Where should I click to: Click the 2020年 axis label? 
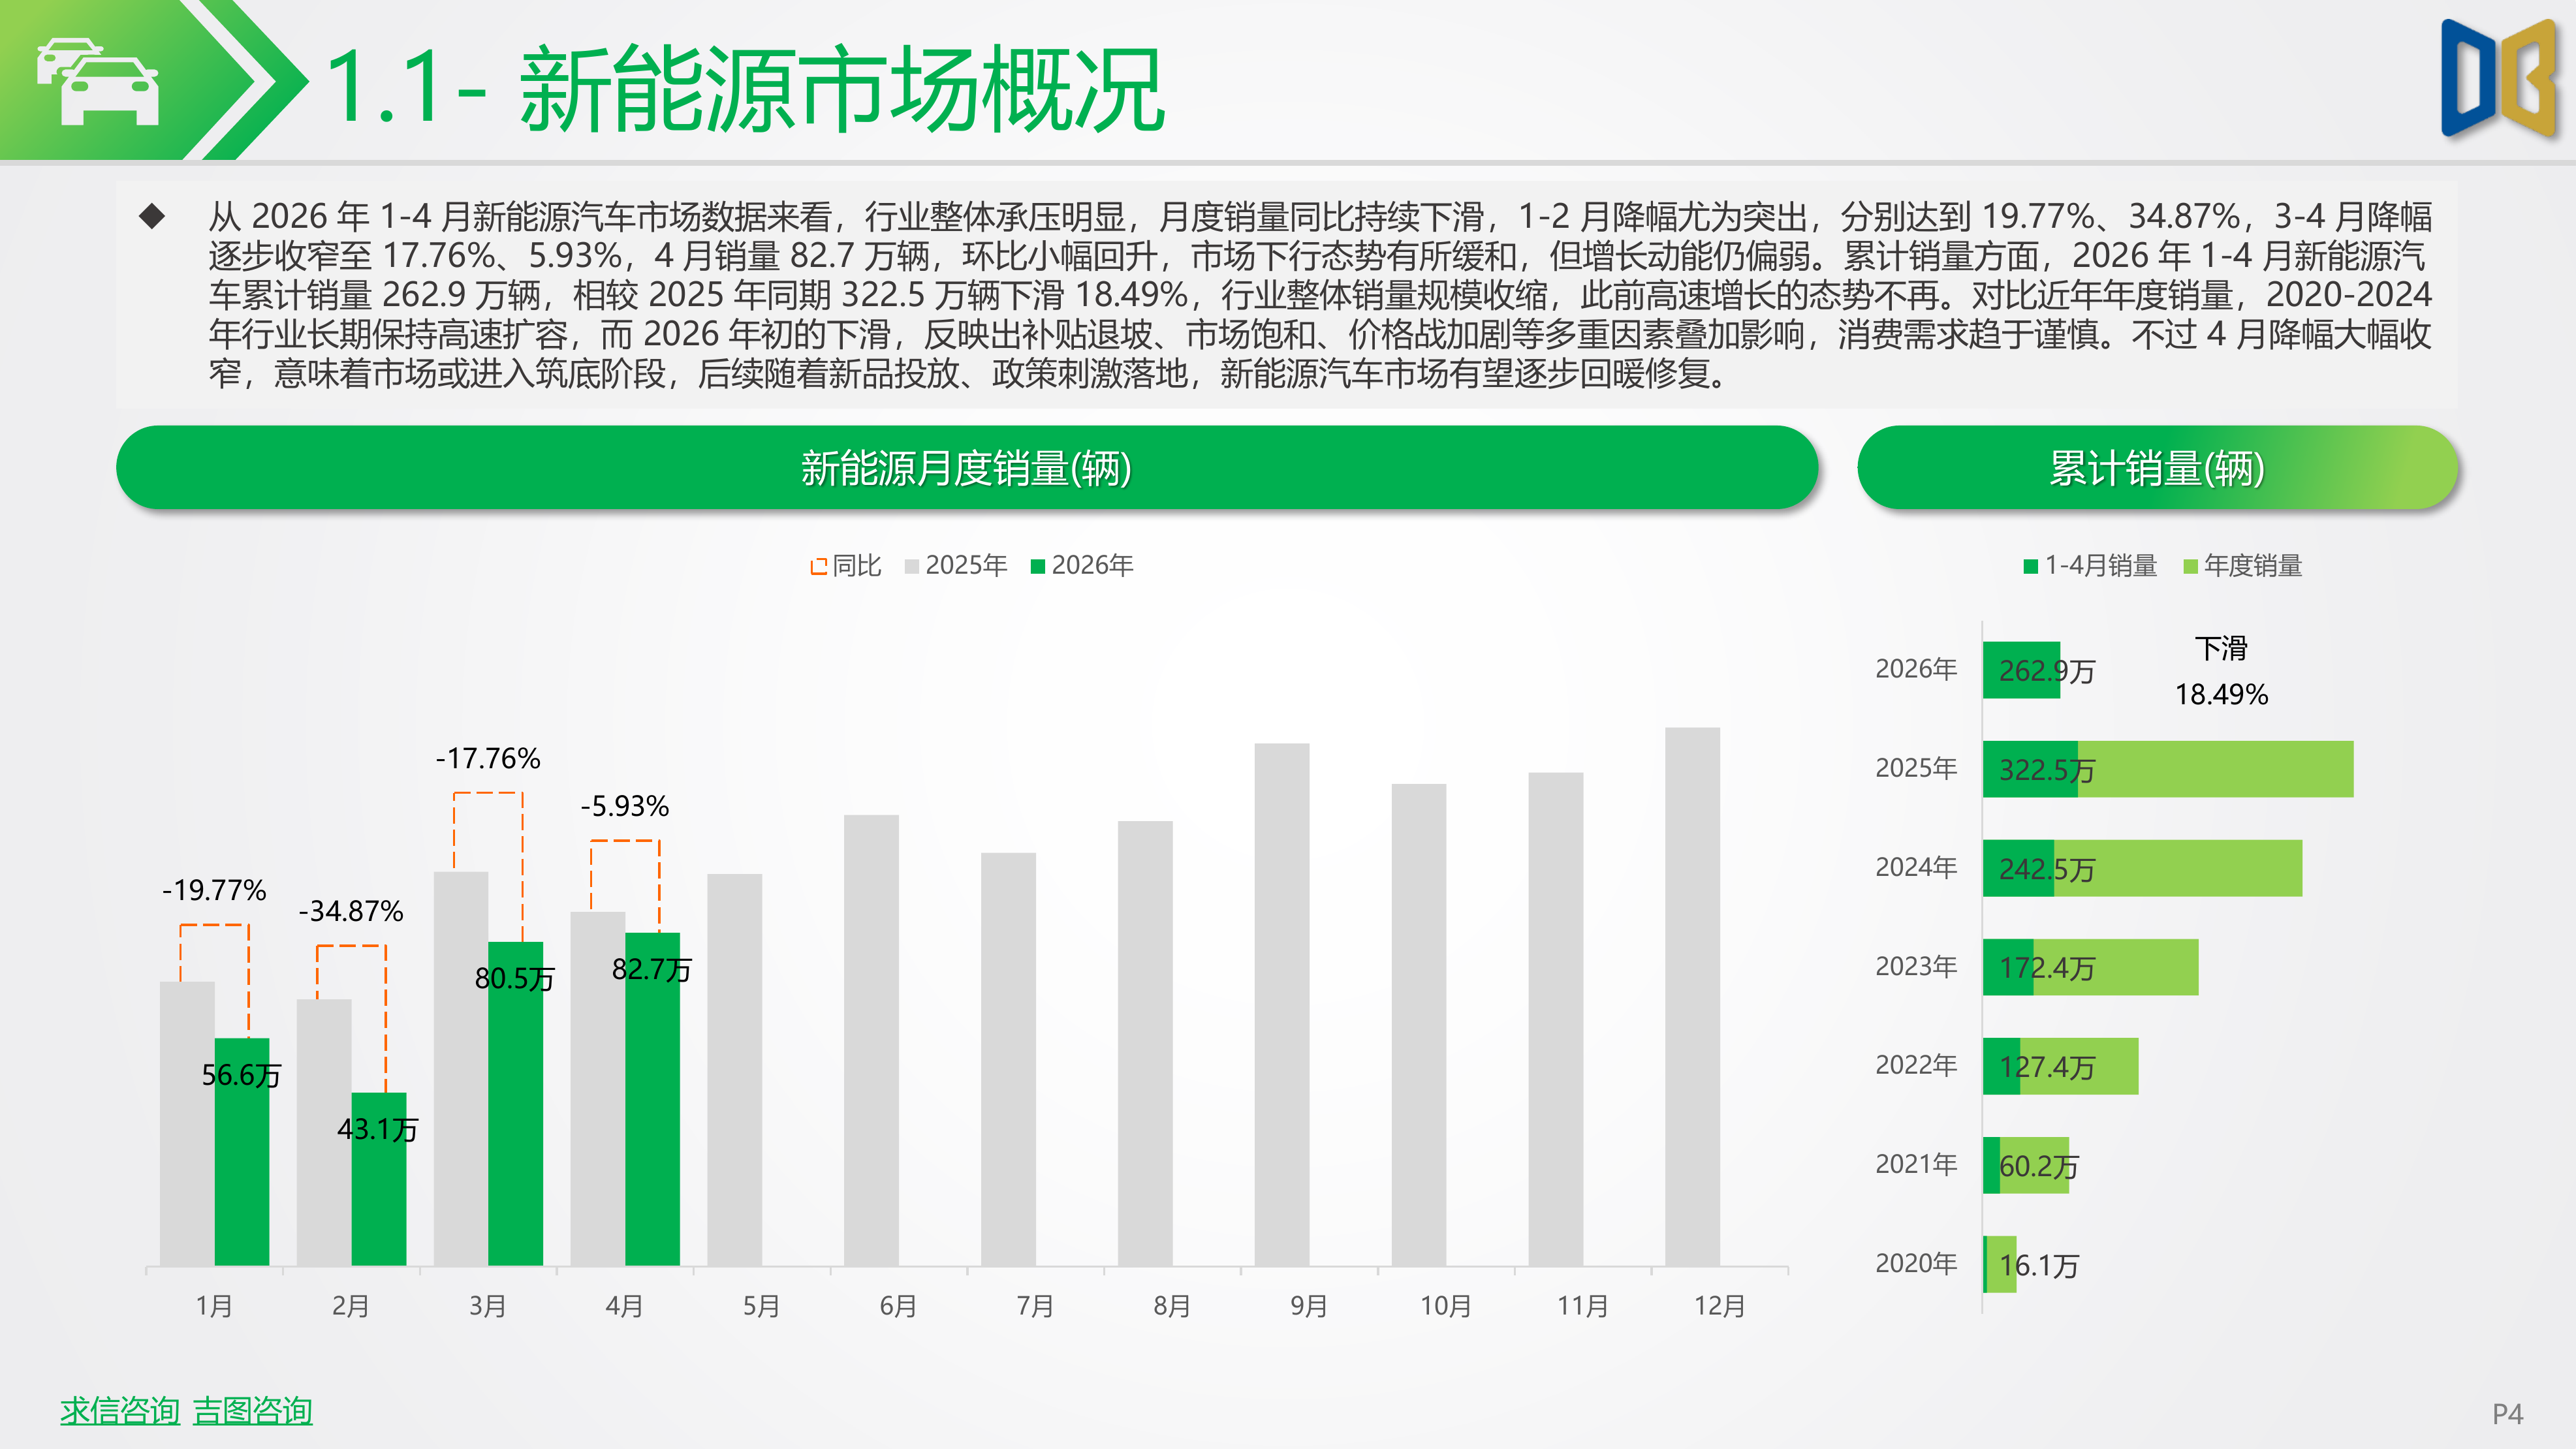pyautogui.click(x=1916, y=1264)
